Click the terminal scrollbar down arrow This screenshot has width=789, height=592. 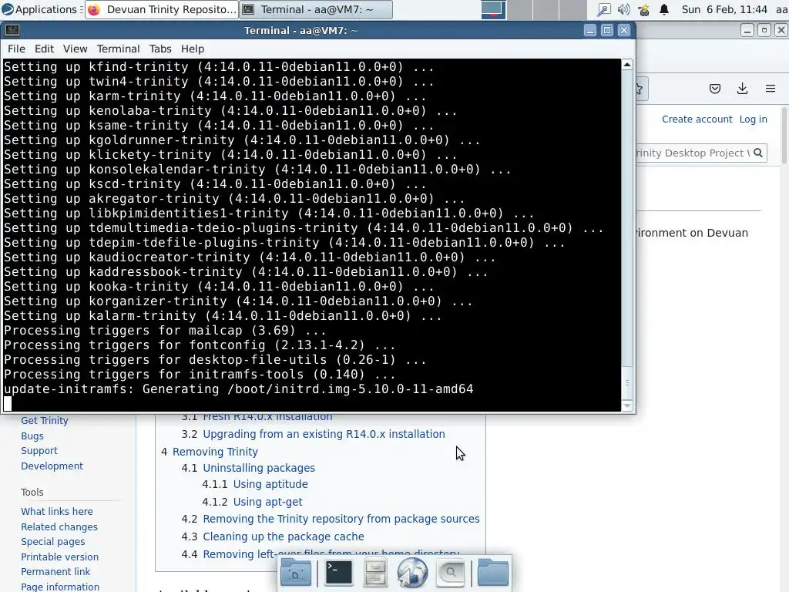[627, 405]
